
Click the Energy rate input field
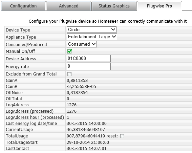click(x=89, y=66)
